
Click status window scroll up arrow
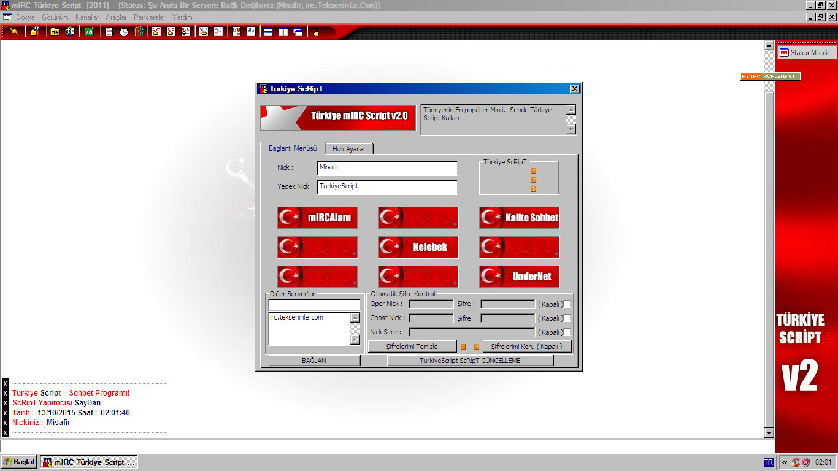pyautogui.click(x=769, y=45)
